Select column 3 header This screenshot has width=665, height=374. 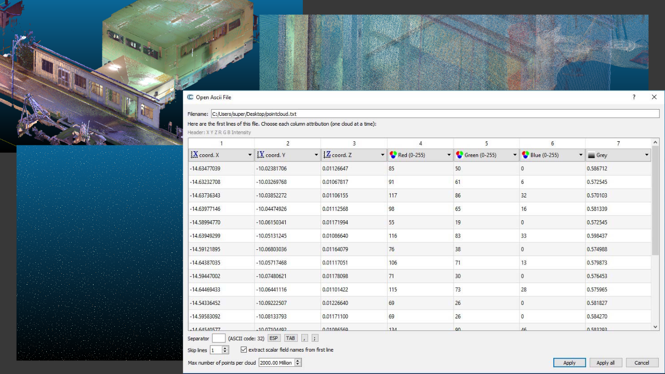(354, 143)
